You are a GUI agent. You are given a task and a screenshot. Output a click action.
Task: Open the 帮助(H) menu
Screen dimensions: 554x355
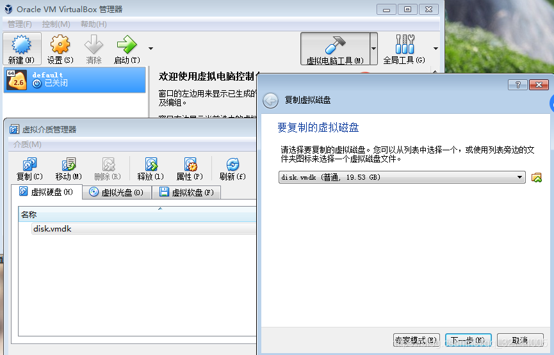(x=94, y=24)
